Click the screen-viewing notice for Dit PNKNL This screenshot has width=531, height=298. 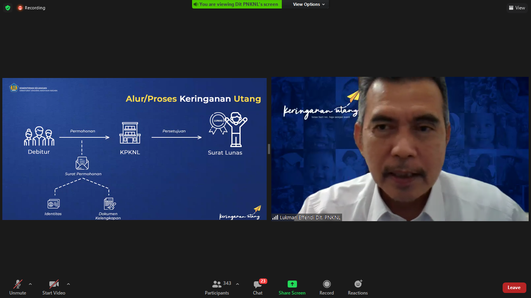(x=237, y=4)
